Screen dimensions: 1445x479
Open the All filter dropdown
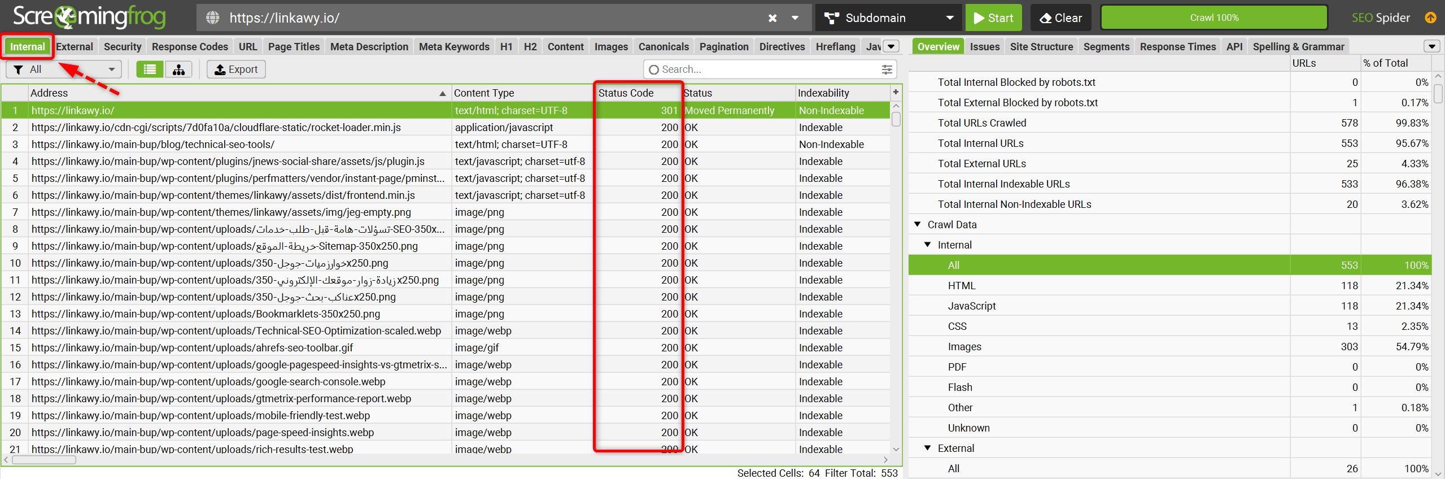(x=64, y=69)
